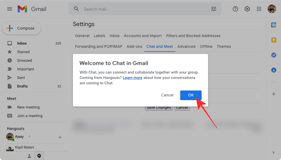Open the Help support icon
Image resolution: width=281 pixels, height=160 pixels.
tap(235, 9)
